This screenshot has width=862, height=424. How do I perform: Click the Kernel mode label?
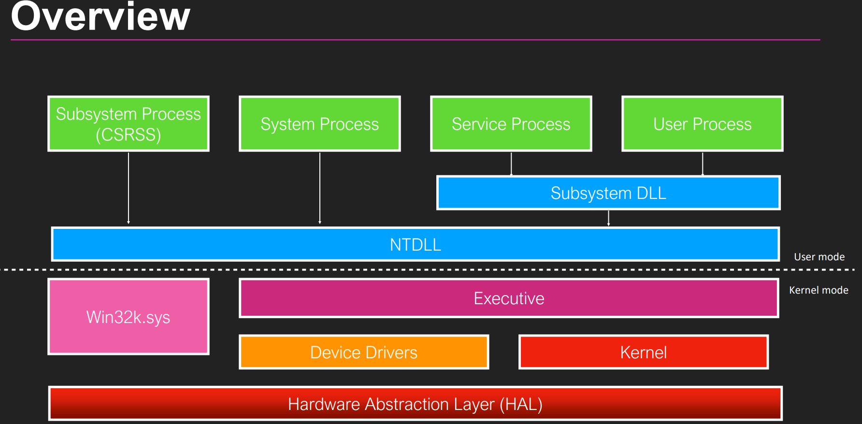pos(819,290)
